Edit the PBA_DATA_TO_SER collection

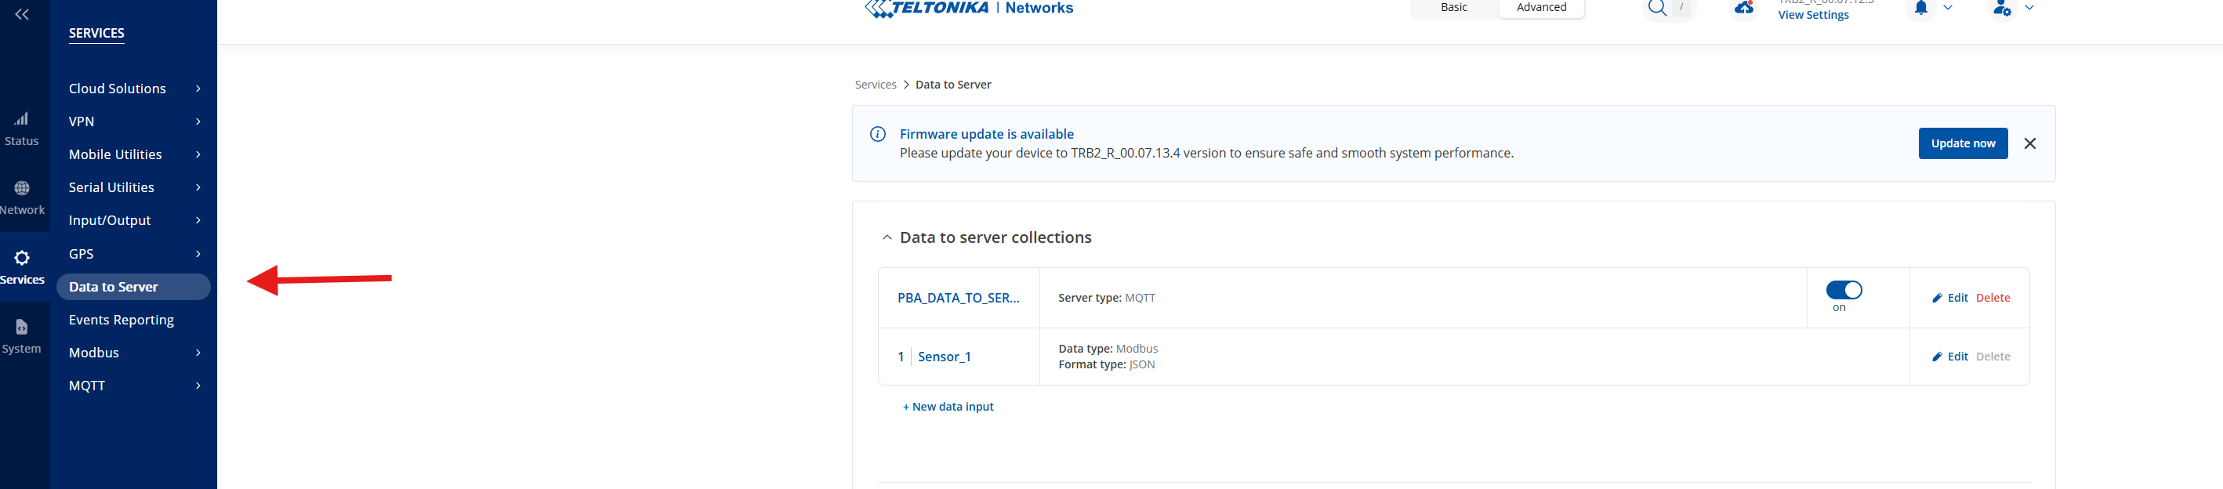click(1949, 298)
